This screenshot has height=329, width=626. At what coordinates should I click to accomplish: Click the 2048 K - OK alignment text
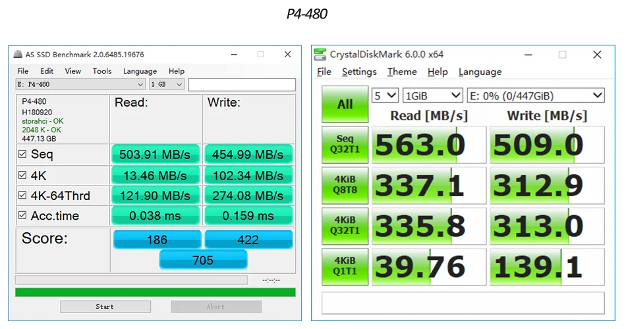[42, 130]
